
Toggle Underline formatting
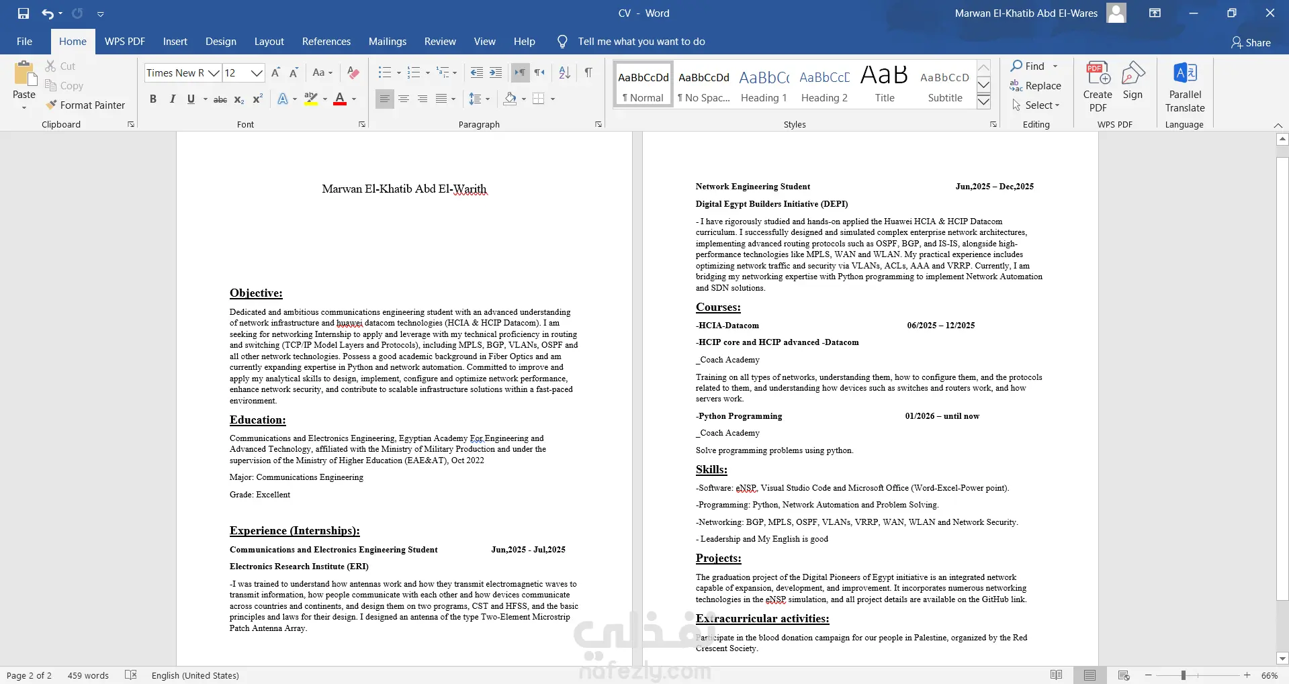tap(191, 99)
